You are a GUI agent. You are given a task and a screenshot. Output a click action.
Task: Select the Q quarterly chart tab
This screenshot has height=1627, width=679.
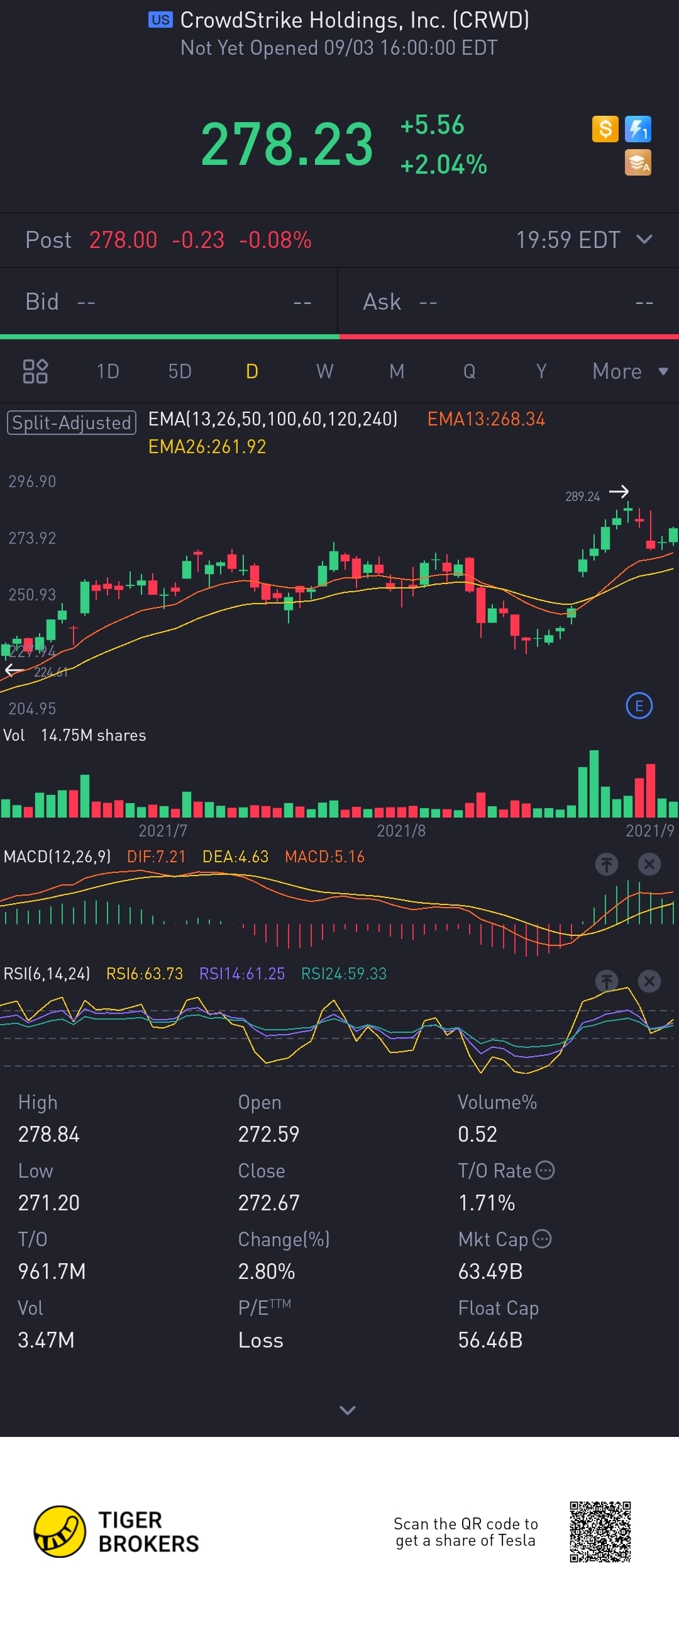click(469, 371)
